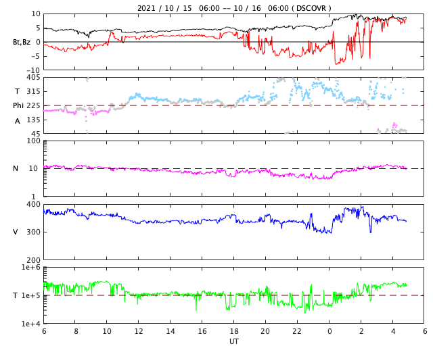
Task: Click the 100 tick on density panel
Action: 33,141
